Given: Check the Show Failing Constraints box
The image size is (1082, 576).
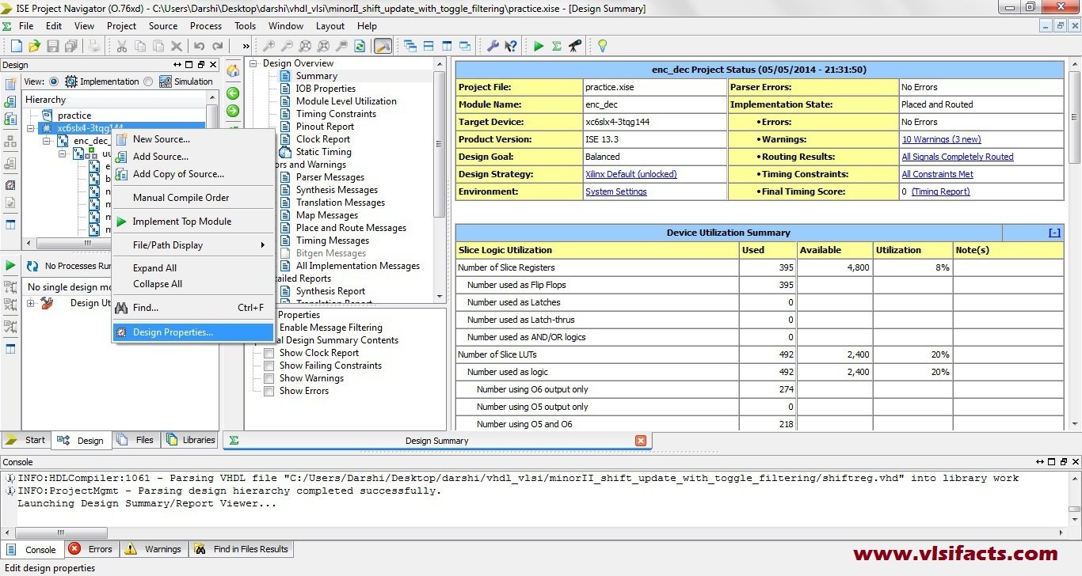Looking at the screenshot, I should click(269, 366).
